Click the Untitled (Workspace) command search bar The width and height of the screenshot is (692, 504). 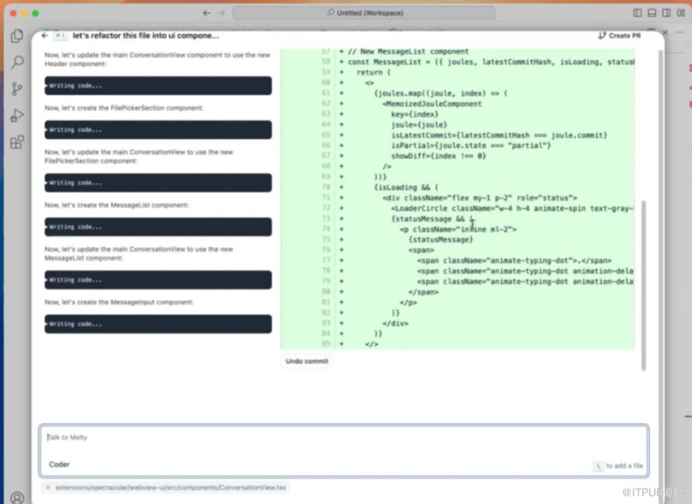[364, 13]
